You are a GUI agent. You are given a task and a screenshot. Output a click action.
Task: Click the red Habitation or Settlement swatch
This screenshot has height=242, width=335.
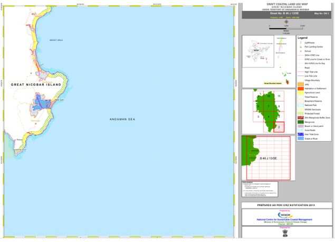point(301,89)
